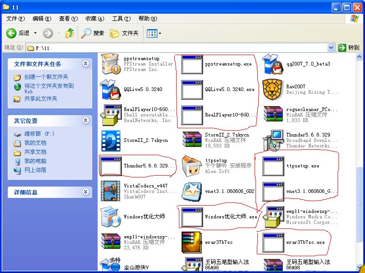365x273 pixels.
Task: Open 网上邻居 link
Action: point(36,170)
